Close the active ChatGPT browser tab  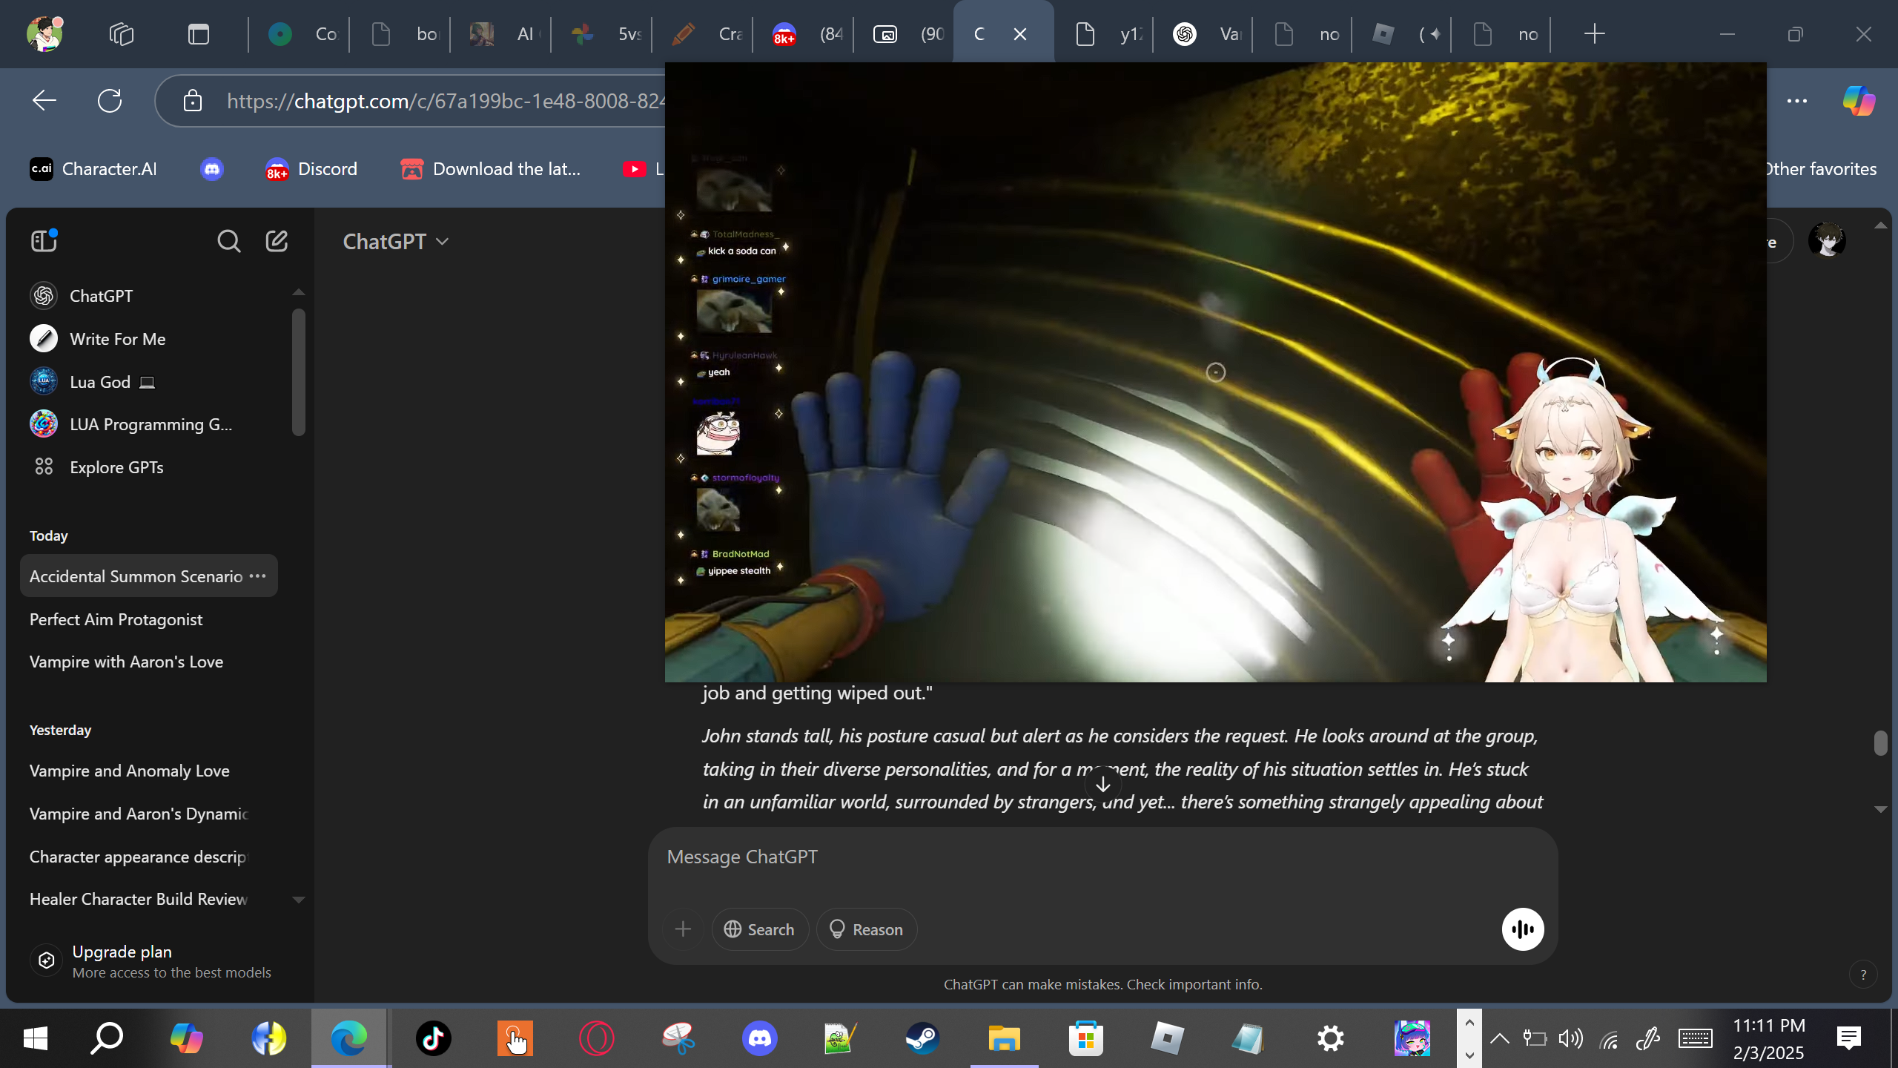pos(1020,34)
